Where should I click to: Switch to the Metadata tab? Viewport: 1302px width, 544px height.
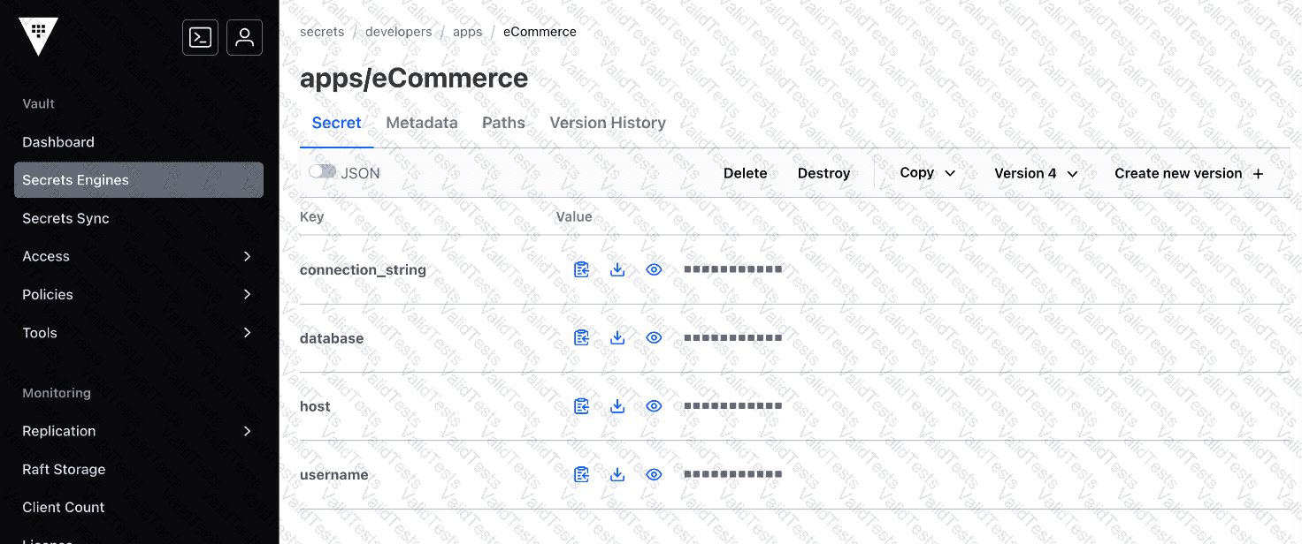point(422,123)
